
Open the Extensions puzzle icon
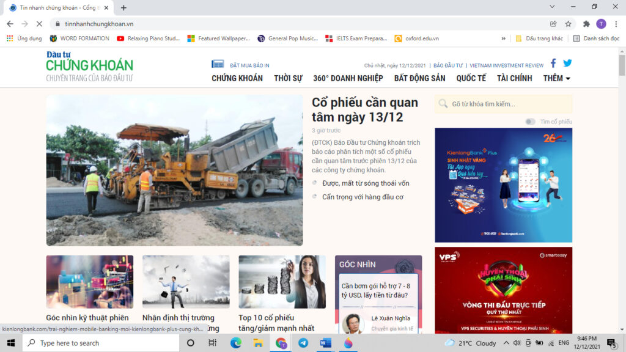(586, 24)
